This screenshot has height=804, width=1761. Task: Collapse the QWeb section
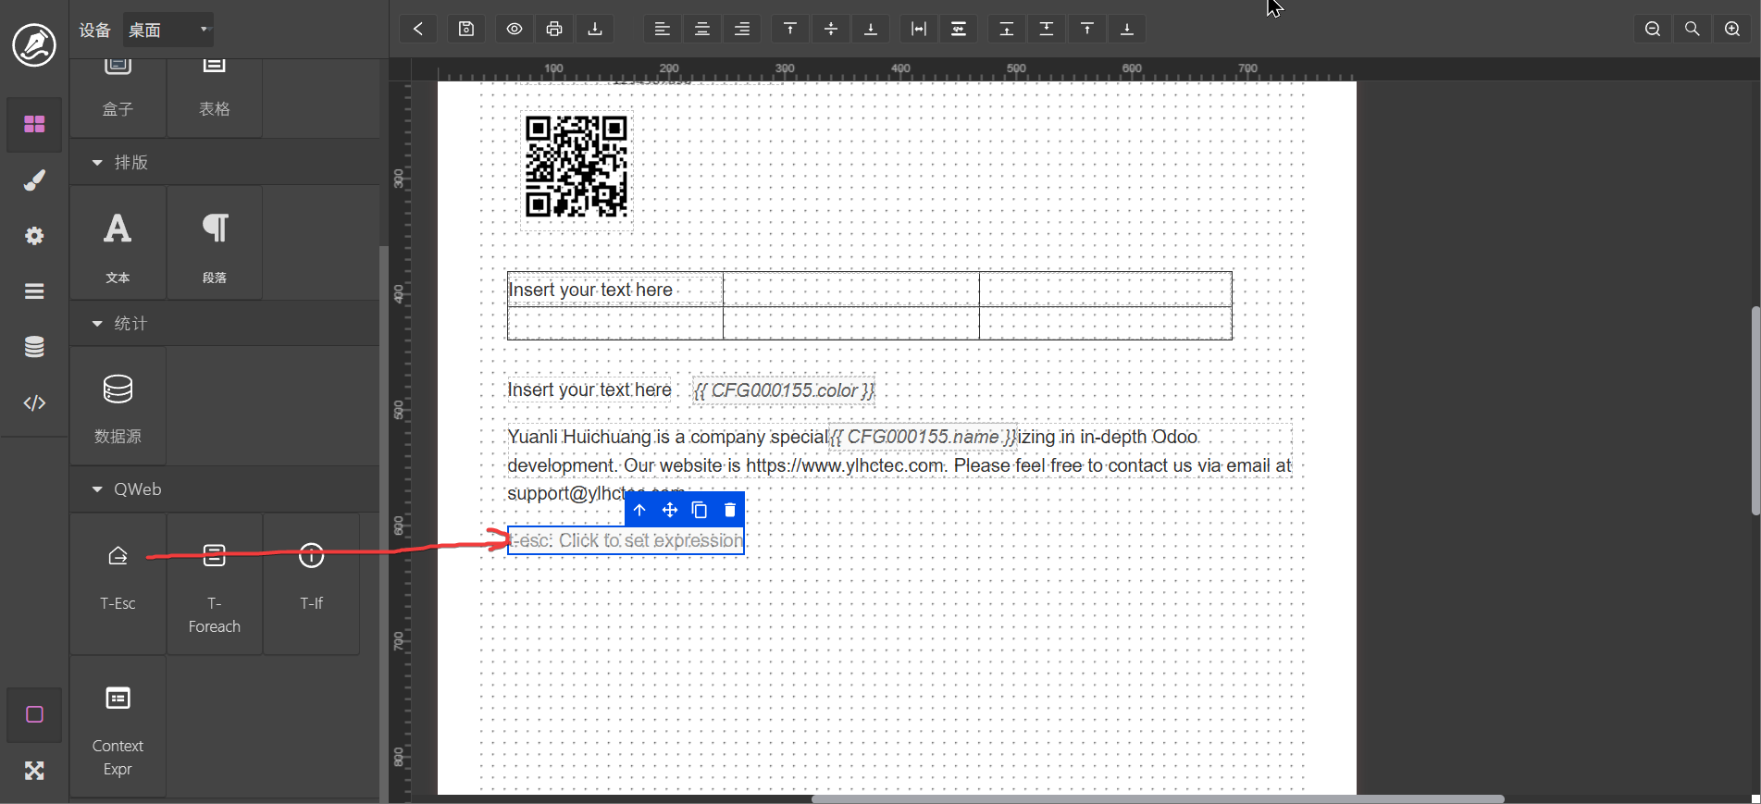(97, 489)
